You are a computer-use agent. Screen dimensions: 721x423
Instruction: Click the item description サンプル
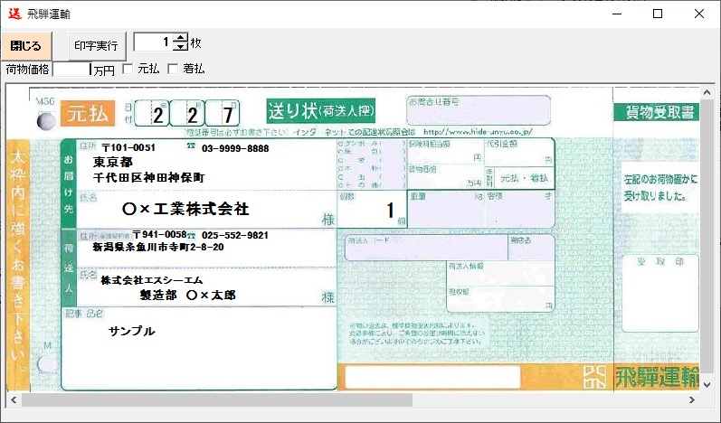point(132,331)
